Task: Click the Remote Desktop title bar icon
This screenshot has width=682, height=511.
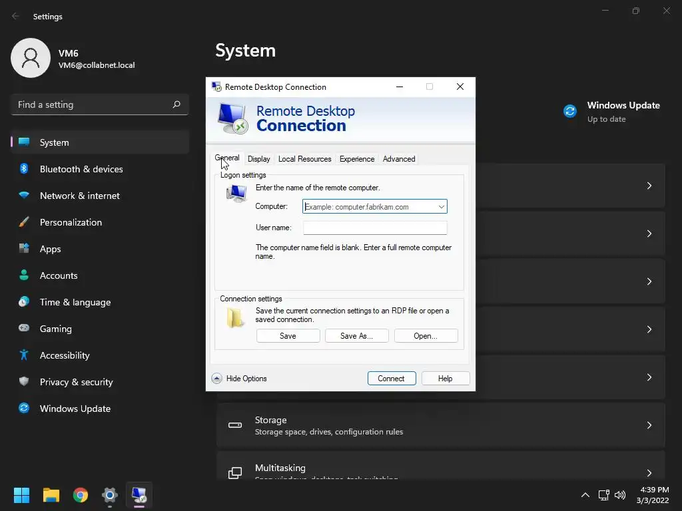Action: click(x=216, y=87)
